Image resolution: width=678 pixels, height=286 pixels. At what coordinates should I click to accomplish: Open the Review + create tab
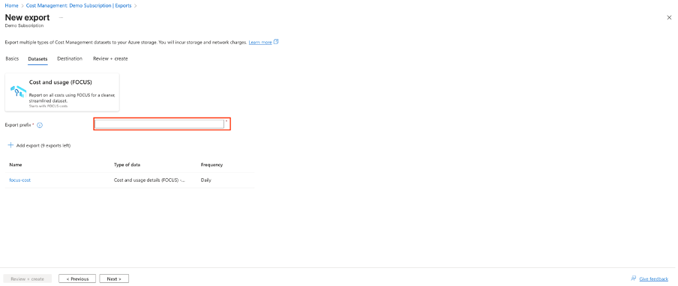coord(110,58)
